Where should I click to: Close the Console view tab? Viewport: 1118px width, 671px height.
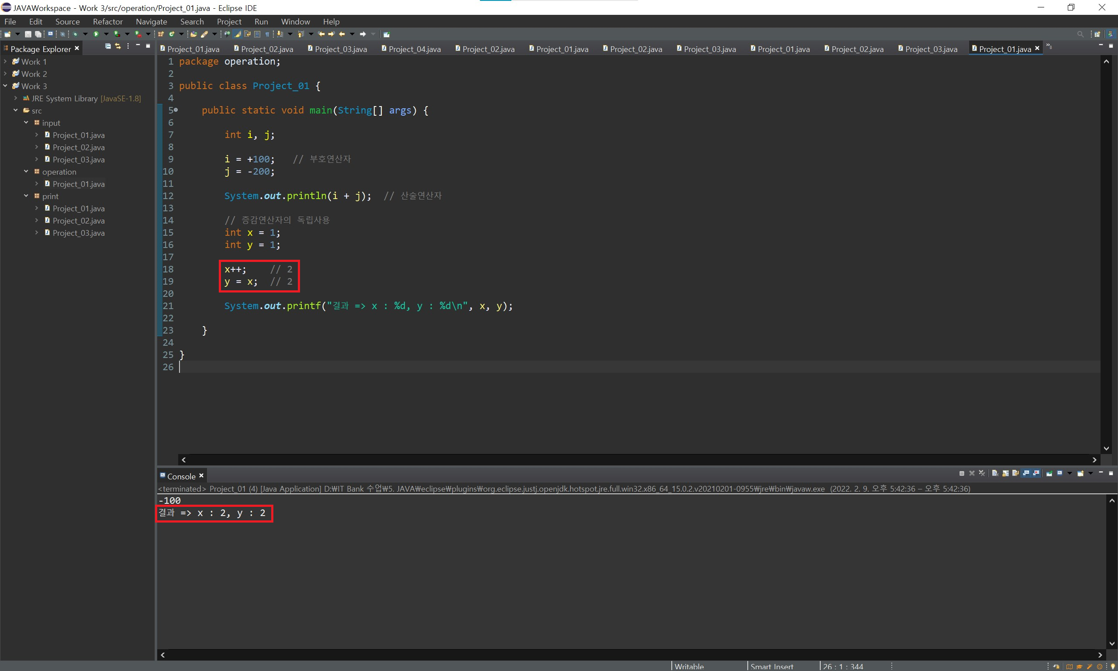tap(201, 476)
